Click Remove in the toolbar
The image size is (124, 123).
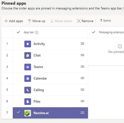(x=85, y=21)
